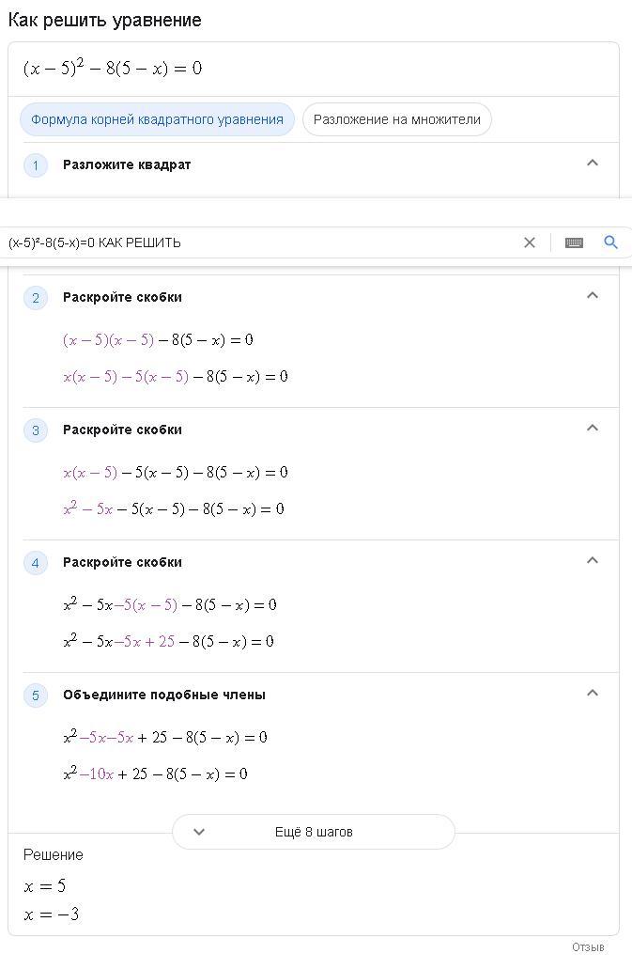Click step number 5 circle

[x=35, y=695]
